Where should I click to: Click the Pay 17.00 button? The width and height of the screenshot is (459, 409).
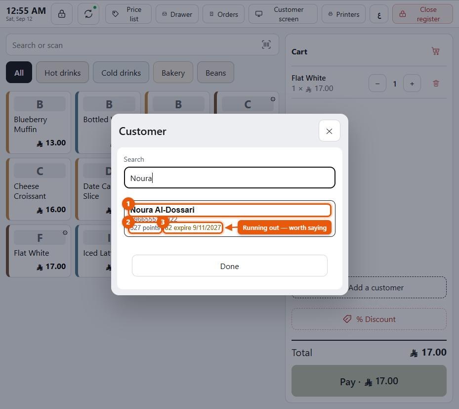tap(369, 381)
